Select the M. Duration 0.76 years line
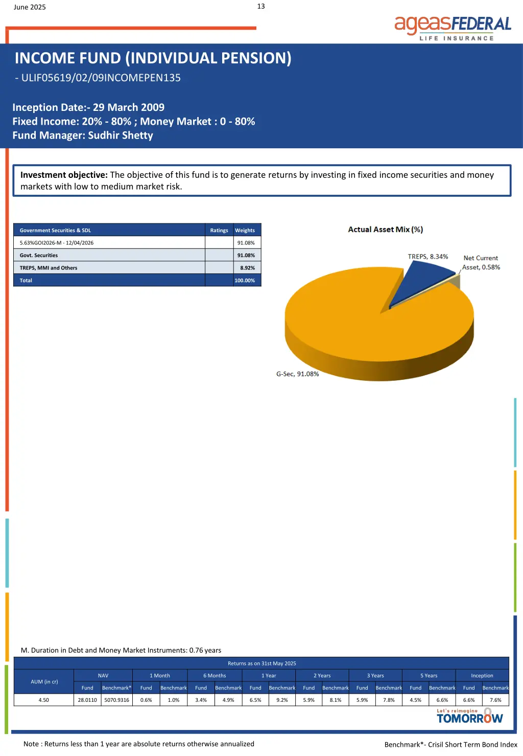 coord(121,650)
